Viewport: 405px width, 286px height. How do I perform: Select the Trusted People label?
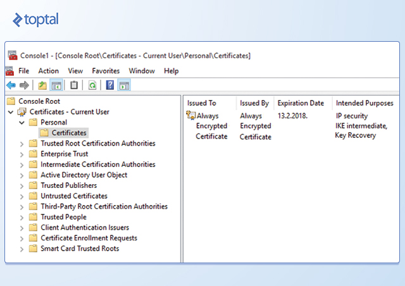(63, 217)
